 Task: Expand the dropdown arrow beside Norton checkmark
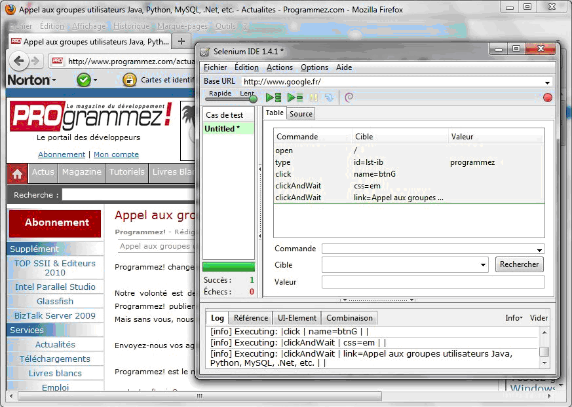pyautogui.click(x=95, y=80)
